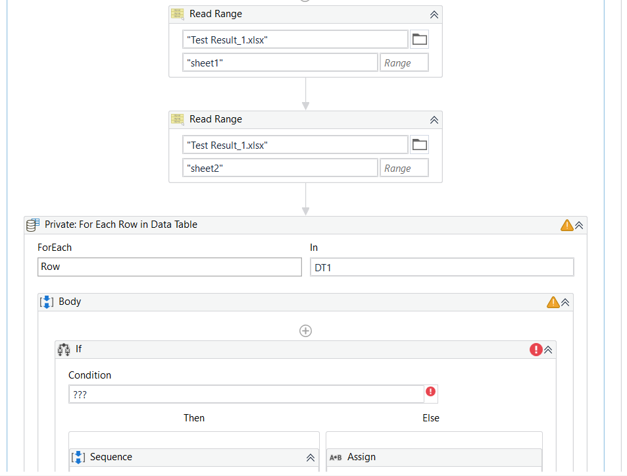Viewport: 627px width, 476px height.
Task: Click the If activity icon
Action: click(64, 350)
